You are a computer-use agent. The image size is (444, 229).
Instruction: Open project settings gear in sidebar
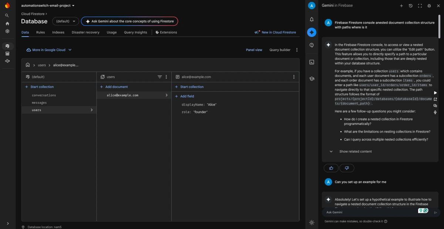pyautogui.click(x=7, y=31)
